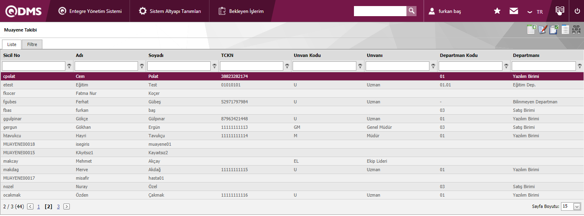Open messages via the envelope icon
Image resolution: width=584 pixels, height=216 pixels.
pos(514,11)
